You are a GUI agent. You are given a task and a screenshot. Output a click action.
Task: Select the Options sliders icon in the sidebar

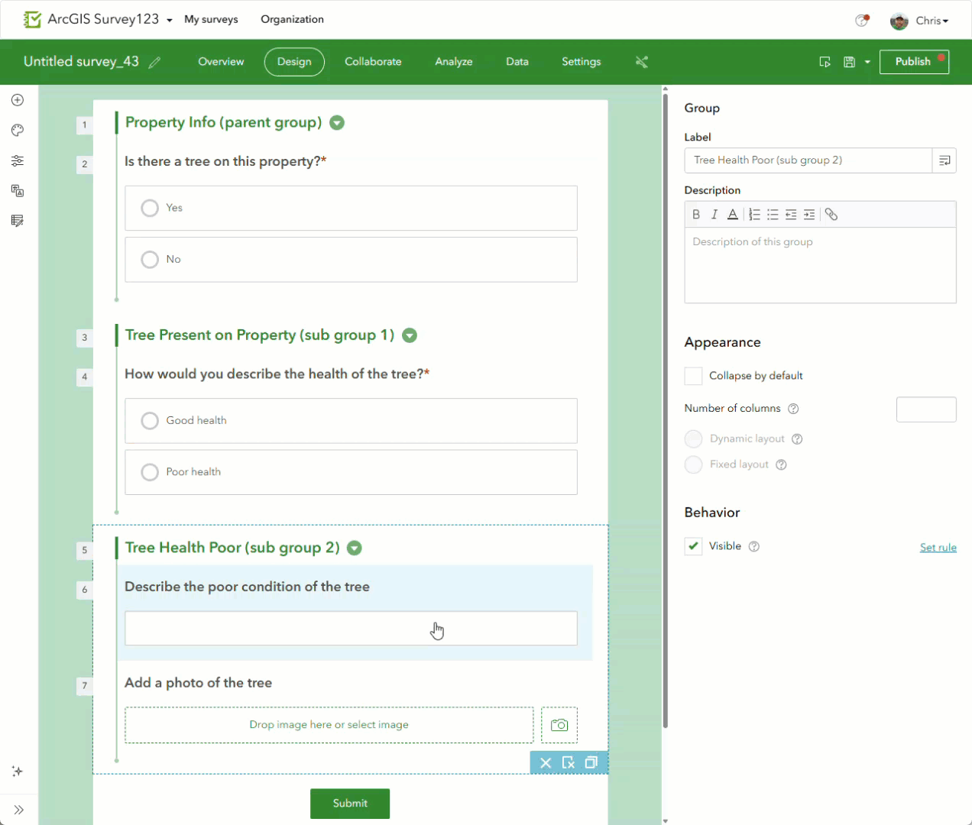(x=17, y=160)
